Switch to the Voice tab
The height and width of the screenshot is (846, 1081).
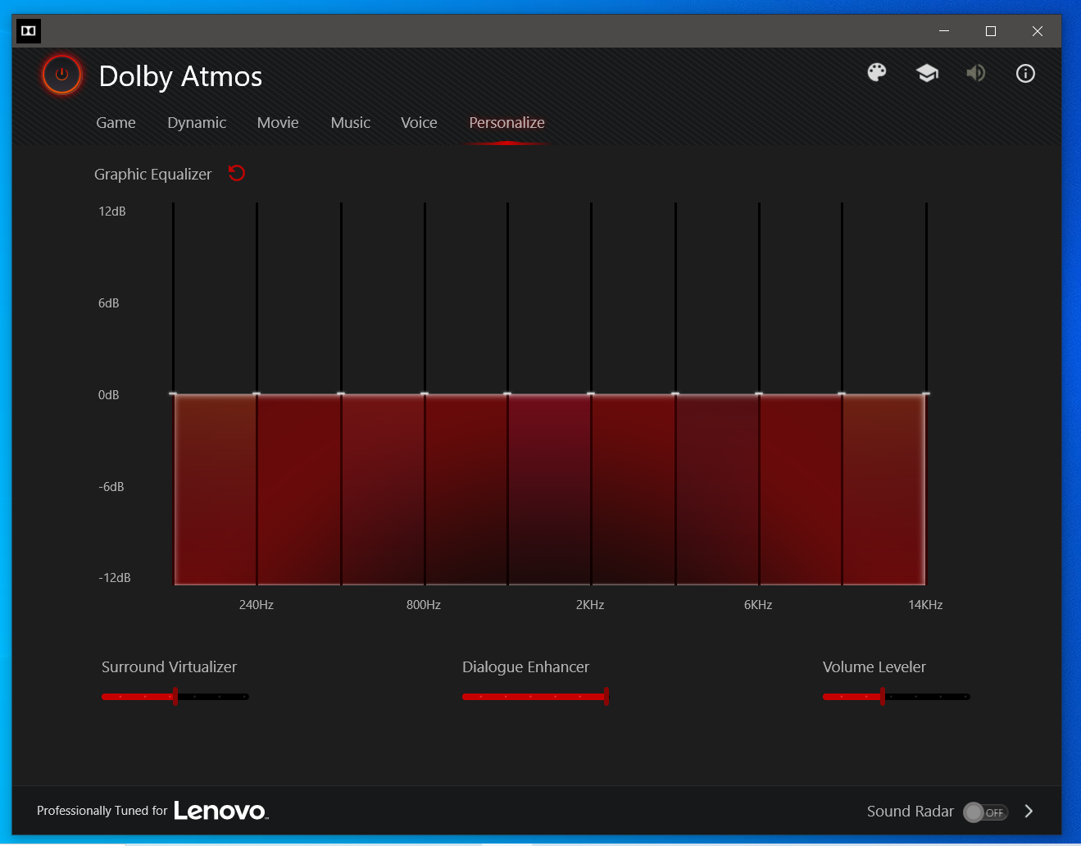419,123
